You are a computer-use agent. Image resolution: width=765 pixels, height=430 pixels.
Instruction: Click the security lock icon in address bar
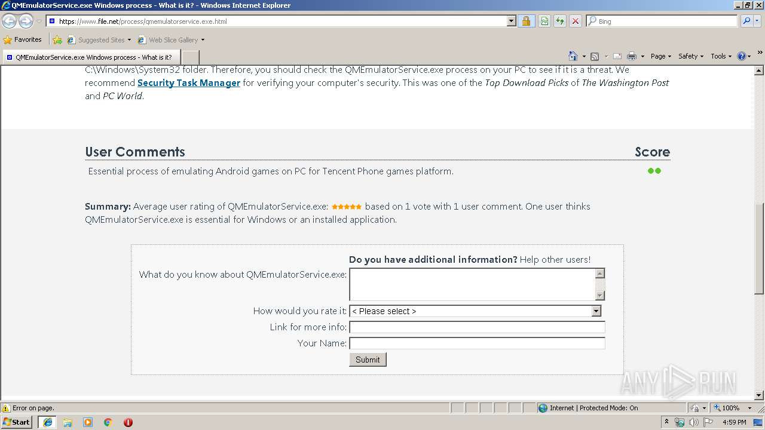pyautogui.click(x=526, y=21)
